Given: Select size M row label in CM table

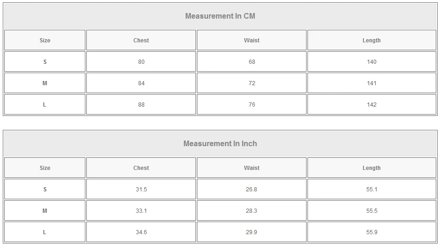Looking at the screenshot, I should pos(45,83).
